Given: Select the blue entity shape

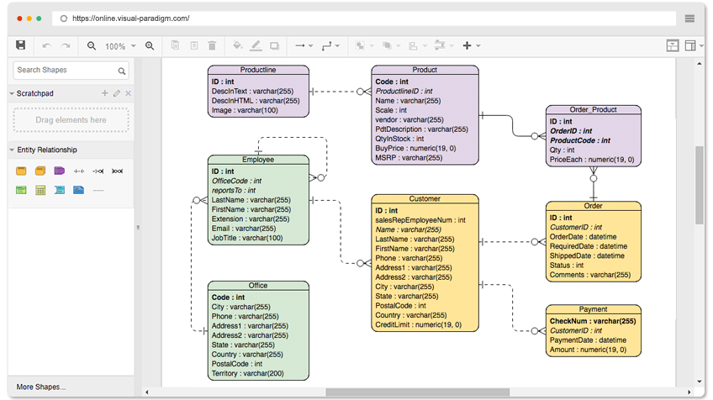Looking at the screenshot, I should 79,190.
